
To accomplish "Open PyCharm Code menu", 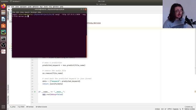I will 30,7.
